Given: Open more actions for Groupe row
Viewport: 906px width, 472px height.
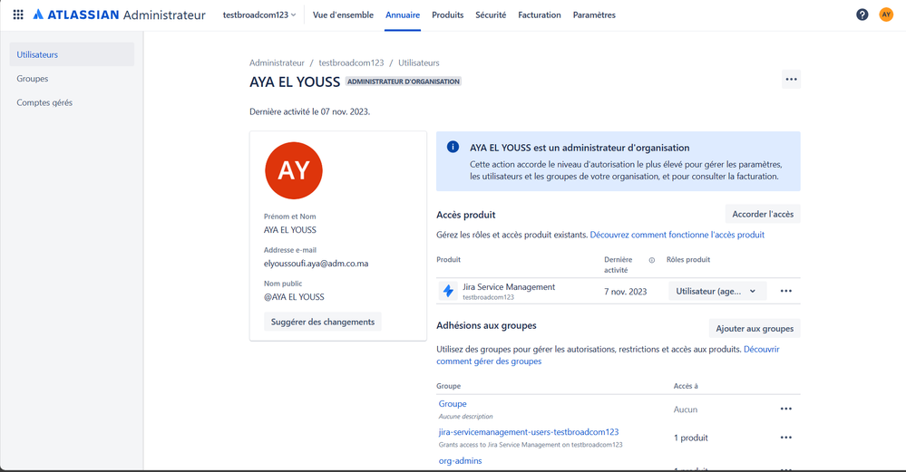Looking at the screenshot, I should click(x=785, y=409).
